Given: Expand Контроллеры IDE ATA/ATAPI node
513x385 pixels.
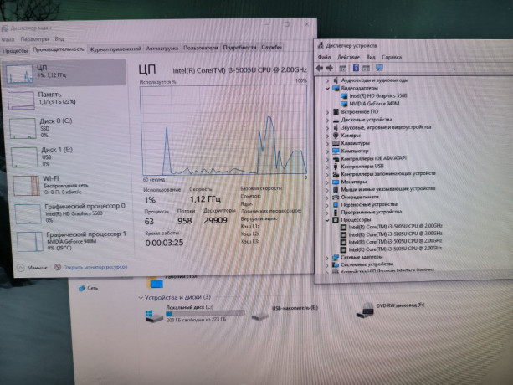Looking at the screenshot, I should [327, 159].
